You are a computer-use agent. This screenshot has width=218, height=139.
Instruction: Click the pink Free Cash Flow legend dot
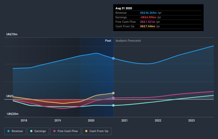[x=54, y=131]
